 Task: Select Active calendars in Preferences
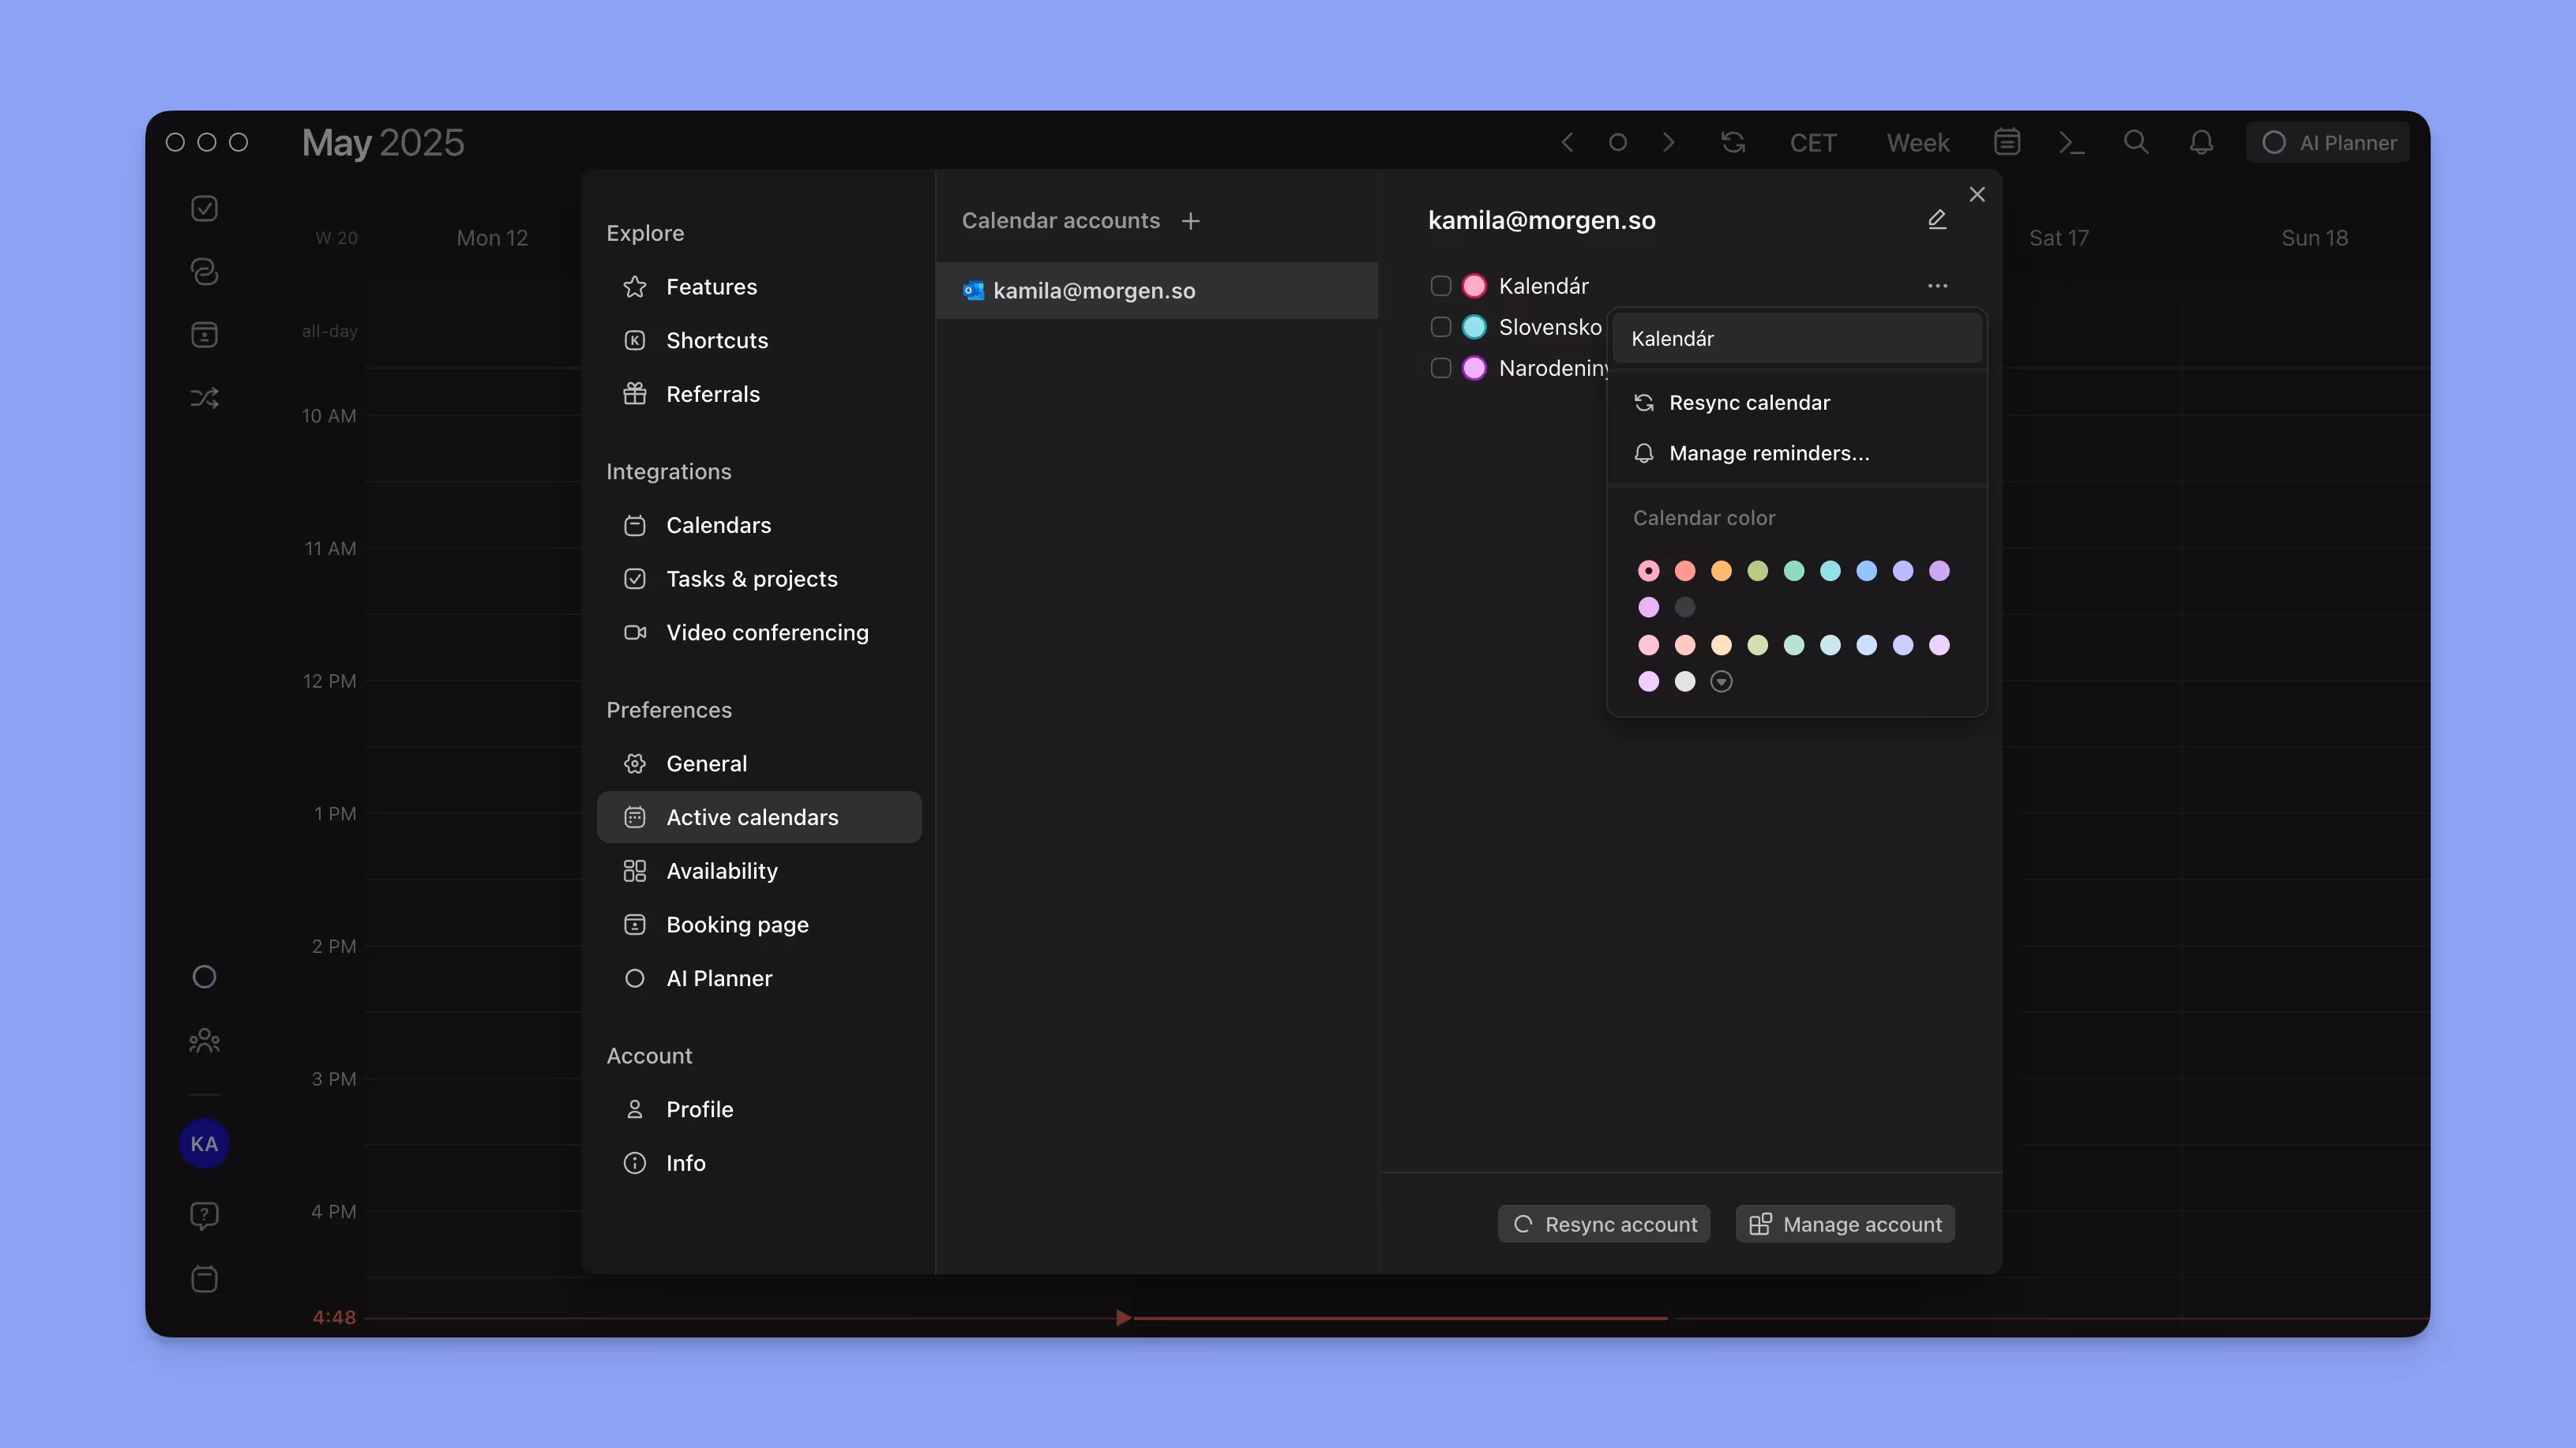click(760, 817)
